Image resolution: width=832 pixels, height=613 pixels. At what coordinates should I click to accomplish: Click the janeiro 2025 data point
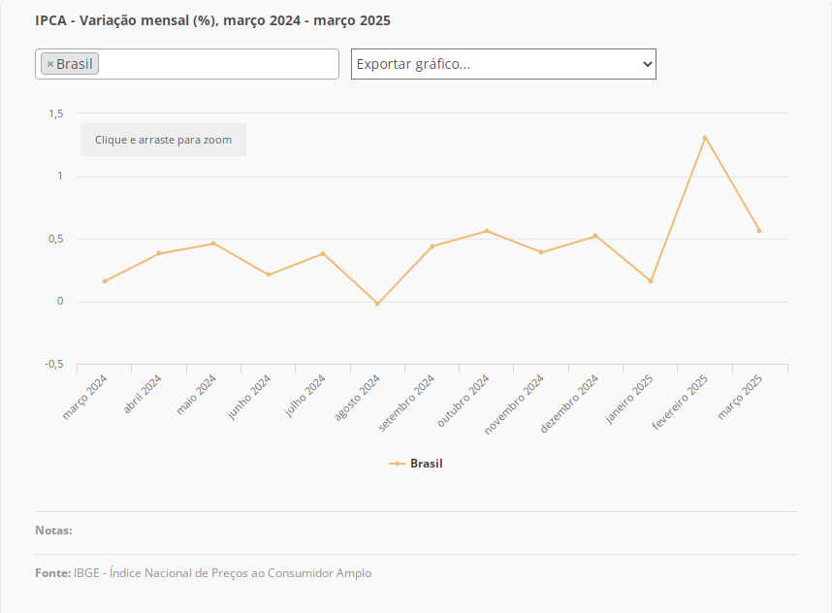pyautogui.click(x=651, y=281)
